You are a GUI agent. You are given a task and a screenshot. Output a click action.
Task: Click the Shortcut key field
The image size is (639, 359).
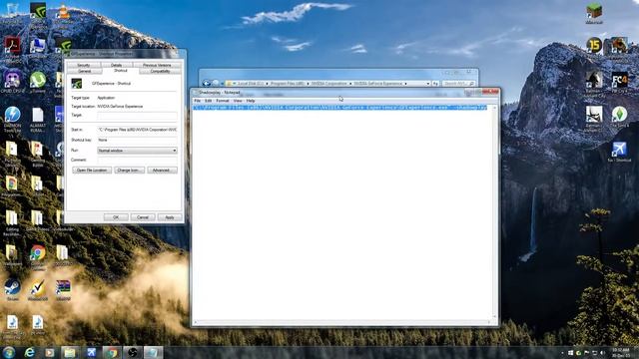(x=137, y=140)
